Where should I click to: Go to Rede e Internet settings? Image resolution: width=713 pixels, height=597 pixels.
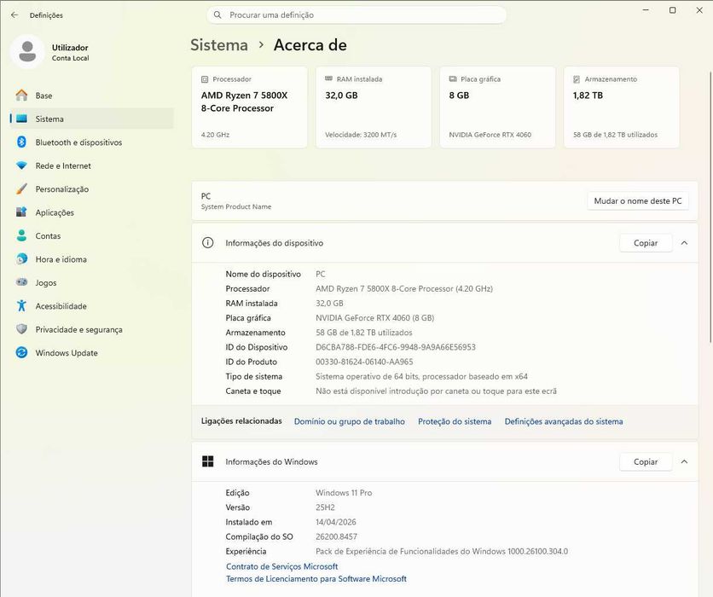coord(91,166)
